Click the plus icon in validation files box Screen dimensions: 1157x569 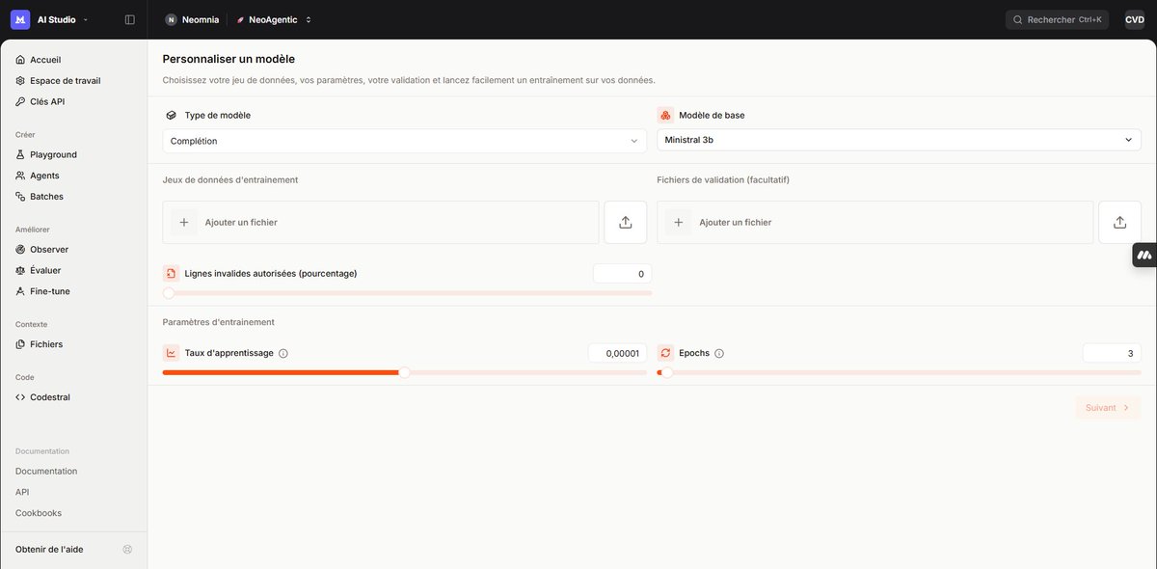tap(679, 223)
